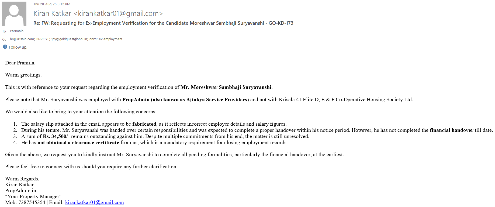This screenshot has height=207, width=495.
Task: Click the Follow up flag text
Action: pos(18,47)
